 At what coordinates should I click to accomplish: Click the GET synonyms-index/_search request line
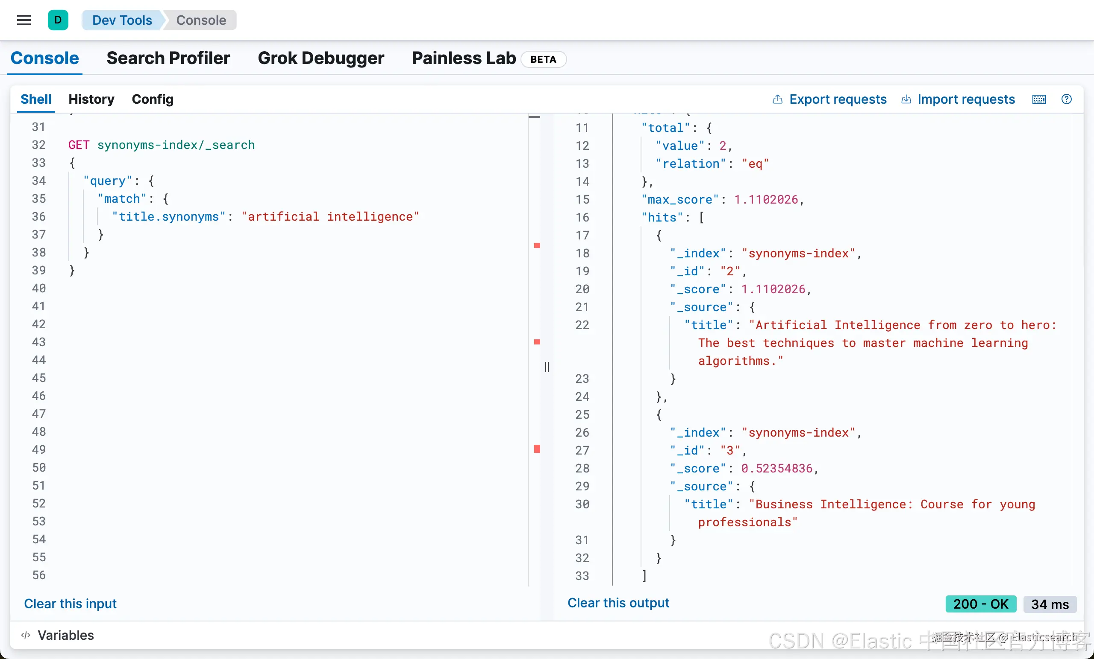tap(162, 145)
